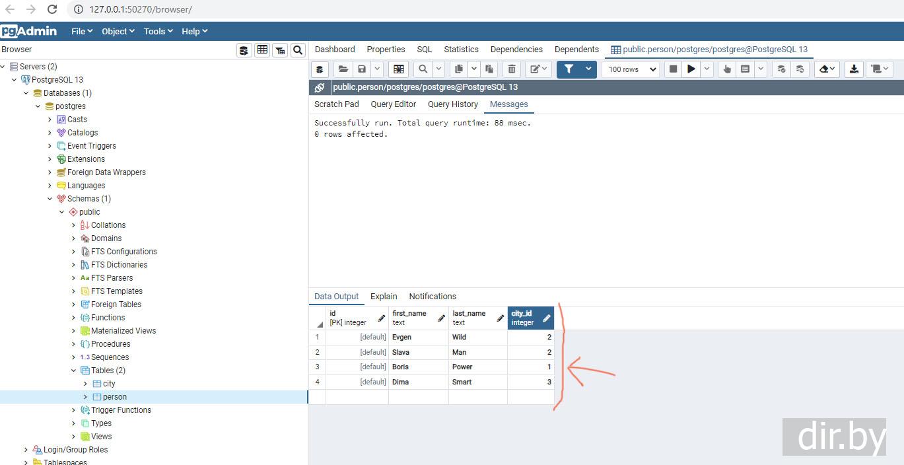Click the Save file floppy disk icon
Screen dimensions: 904x465
[361, 69]
